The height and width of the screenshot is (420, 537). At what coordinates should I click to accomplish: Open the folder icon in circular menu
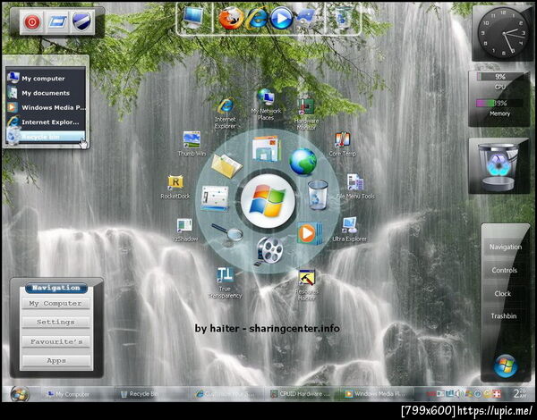pyautogui.click(x=226, y=165)
